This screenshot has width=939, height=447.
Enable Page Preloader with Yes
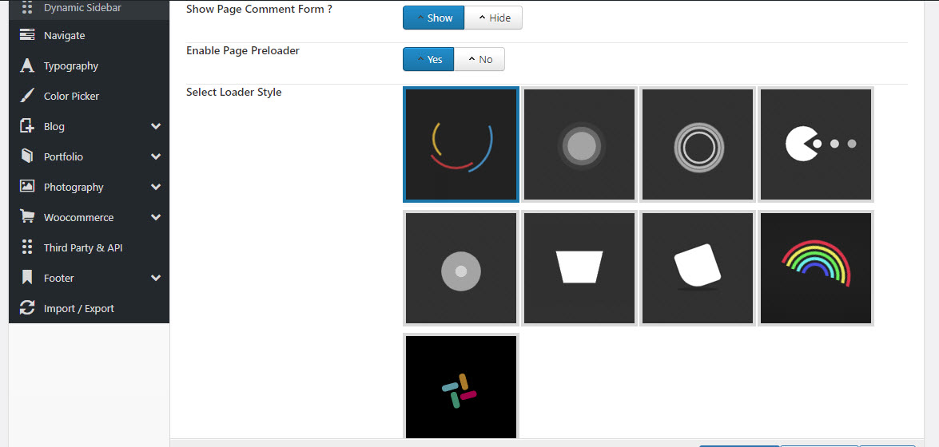[428, 59]
